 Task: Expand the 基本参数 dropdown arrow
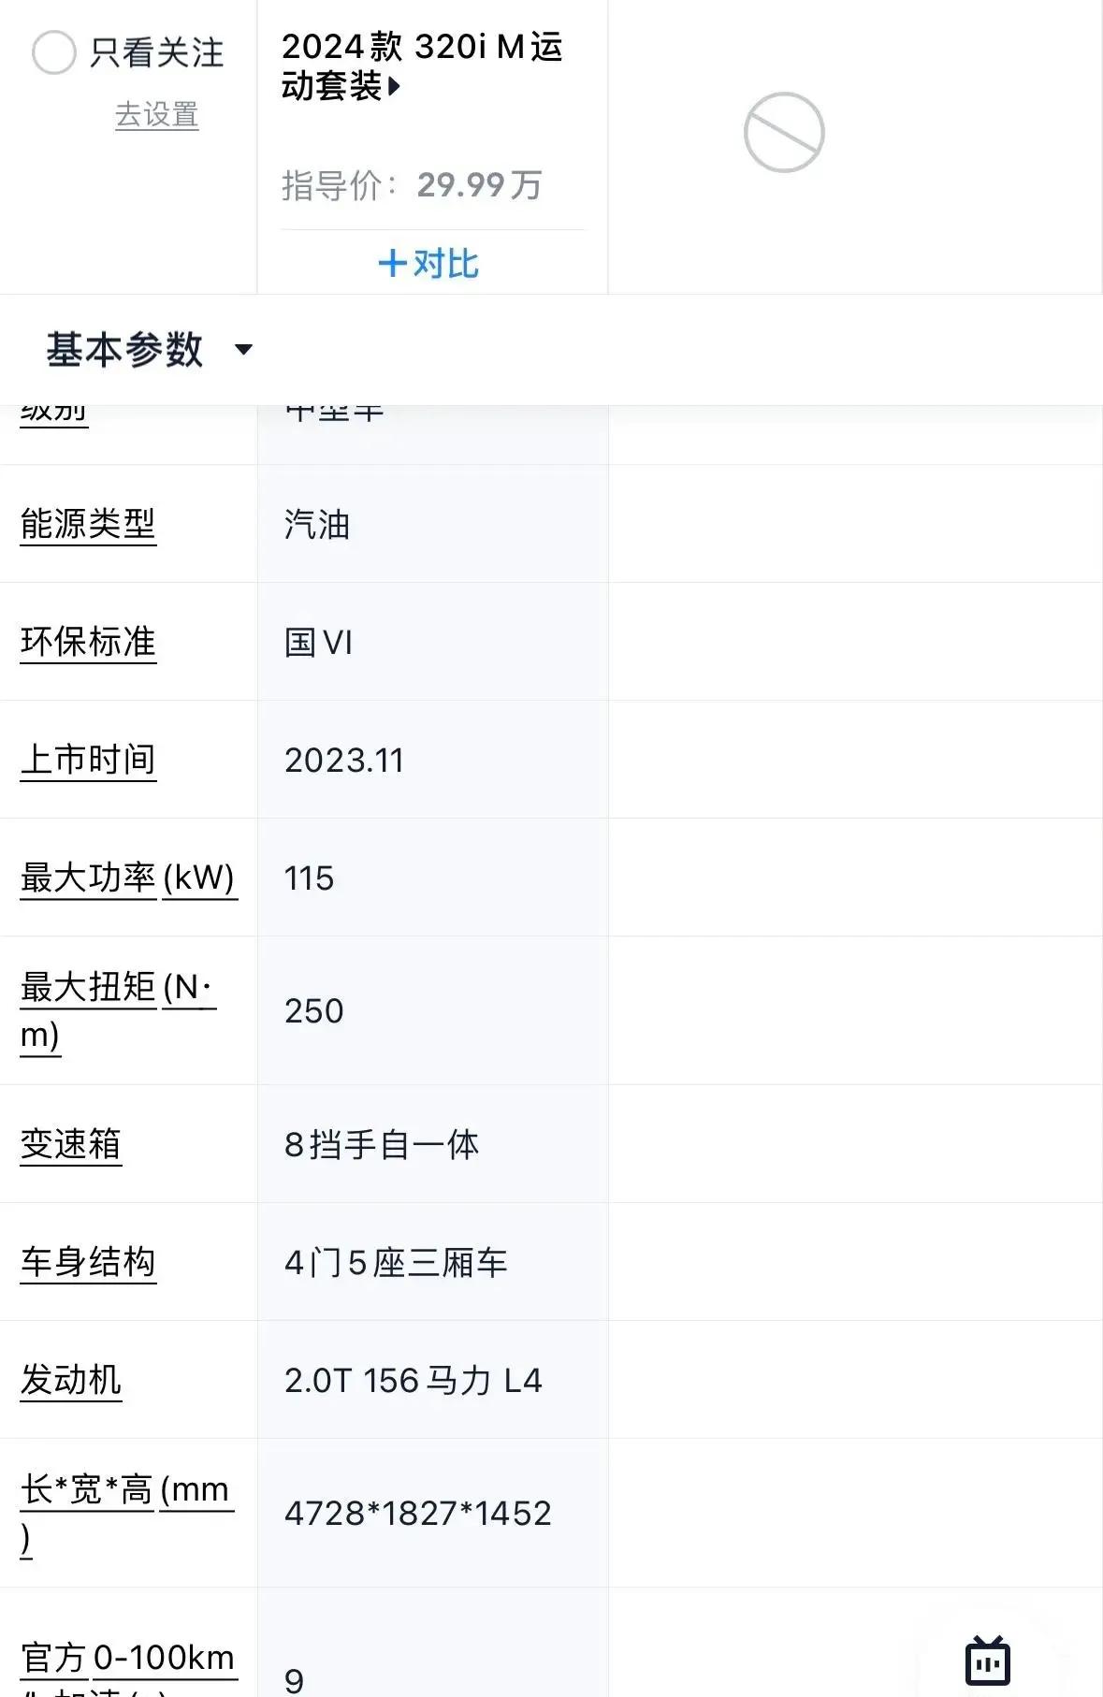tap(243, 350)
